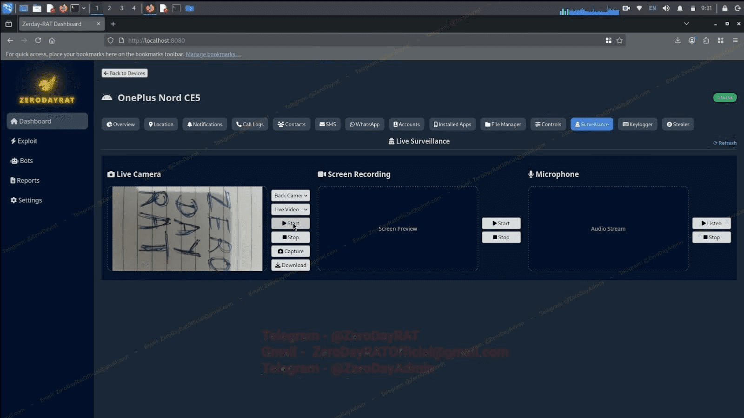Select the Call Logs section
744x418 pixels.
[250, 124]
